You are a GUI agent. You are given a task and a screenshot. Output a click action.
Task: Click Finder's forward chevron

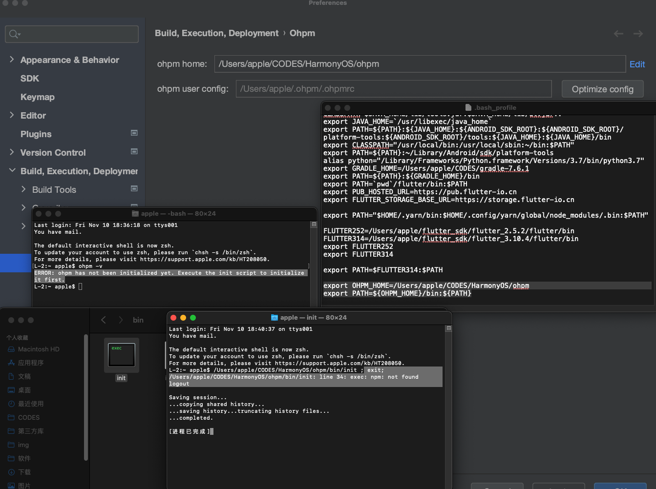(x=121, y=320)
